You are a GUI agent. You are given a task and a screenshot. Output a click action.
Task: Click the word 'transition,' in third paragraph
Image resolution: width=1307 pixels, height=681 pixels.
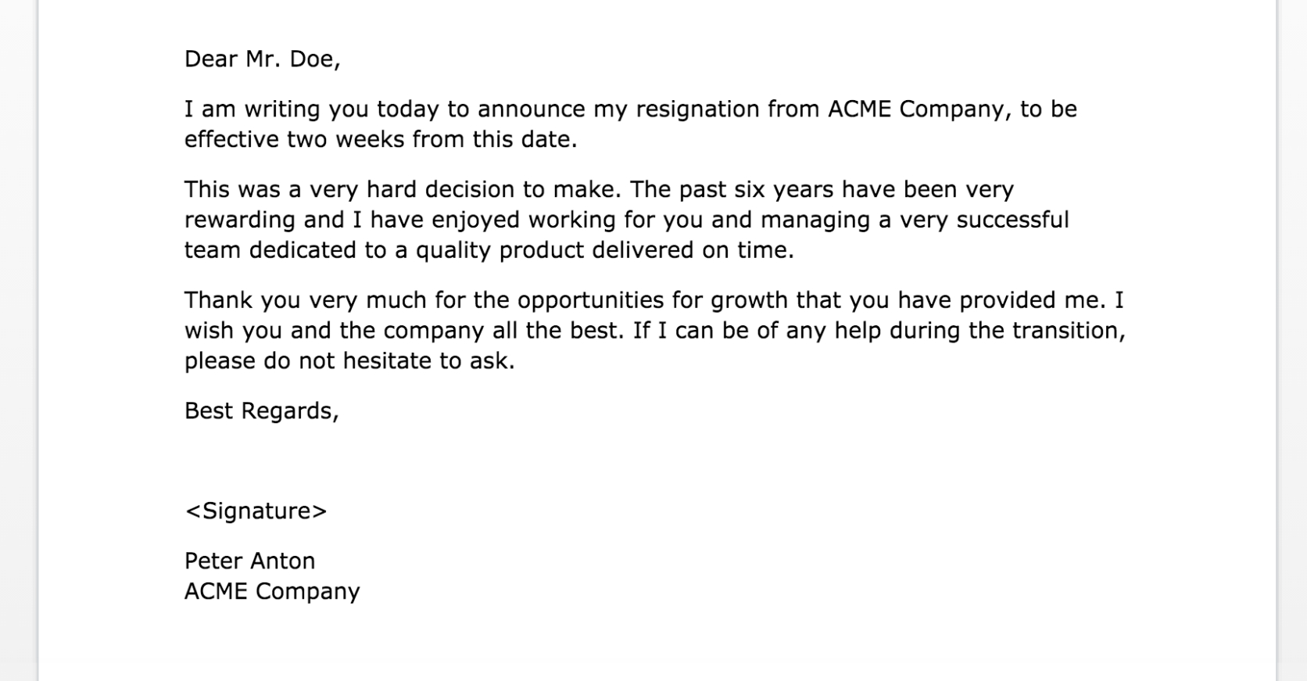[x=1069, y=331]
